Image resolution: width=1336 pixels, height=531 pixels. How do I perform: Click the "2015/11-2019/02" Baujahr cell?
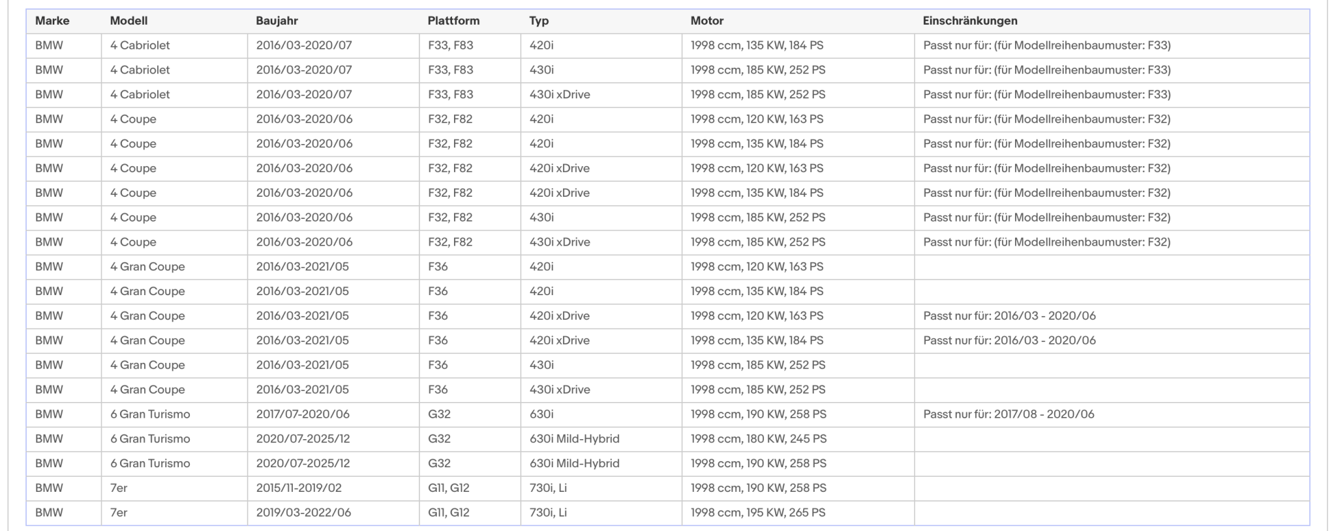[x=299, y=488]
